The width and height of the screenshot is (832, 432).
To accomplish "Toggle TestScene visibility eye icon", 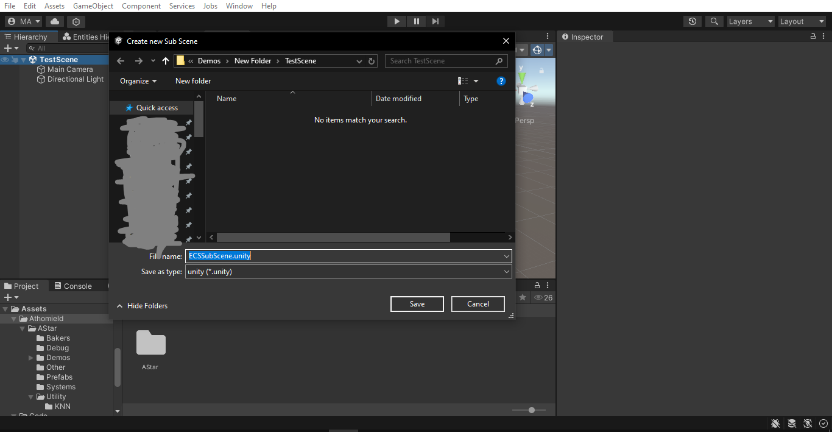I will (x=5, y=60).
